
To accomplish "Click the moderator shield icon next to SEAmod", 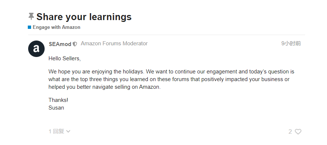I will click(x=75, y=44).
